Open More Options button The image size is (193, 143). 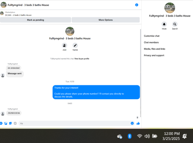(x=106, y=20)
